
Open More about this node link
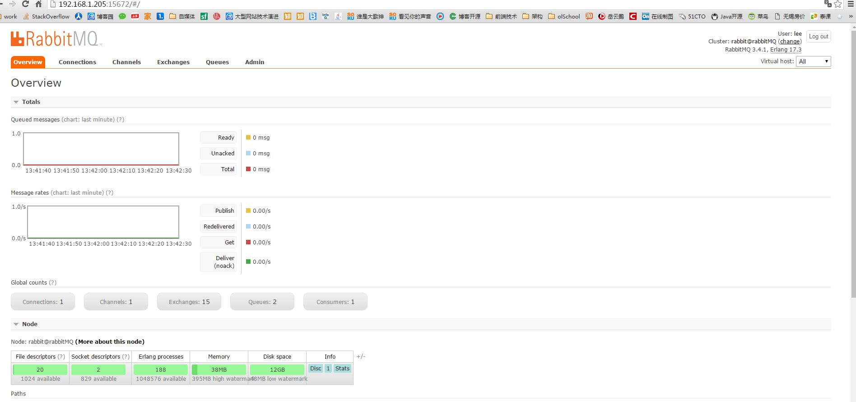point(110,341)
